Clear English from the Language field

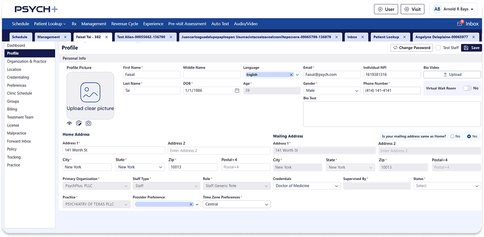pos(292,74)
